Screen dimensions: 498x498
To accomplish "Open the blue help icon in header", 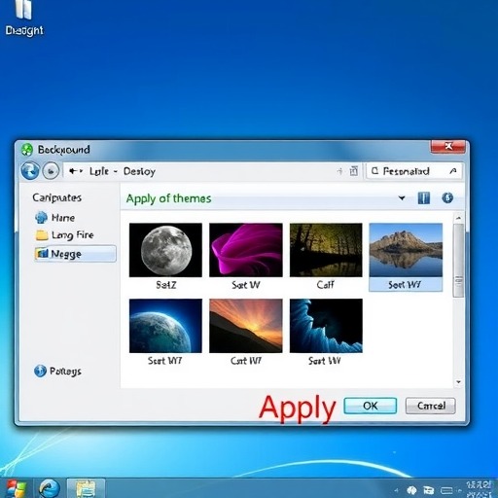I will click(x=447, y=197).
